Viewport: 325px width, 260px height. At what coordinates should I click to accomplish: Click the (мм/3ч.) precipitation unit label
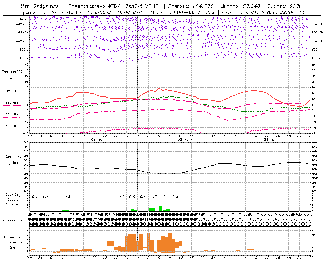pyautogui.click(x=13, y=195)
